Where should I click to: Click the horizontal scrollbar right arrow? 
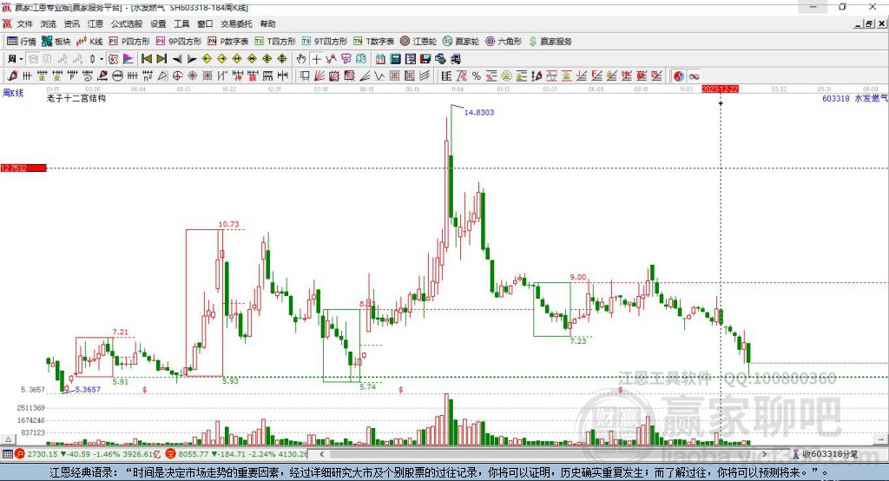[764, 454]
